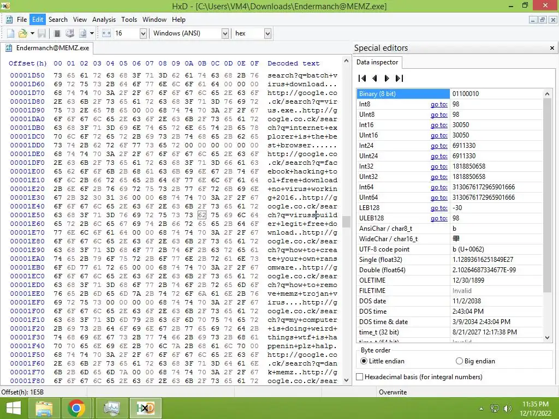Click Data inspector scroll up arrow

pos(547,94)
